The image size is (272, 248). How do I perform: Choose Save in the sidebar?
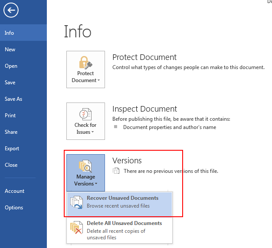point(23,83)
